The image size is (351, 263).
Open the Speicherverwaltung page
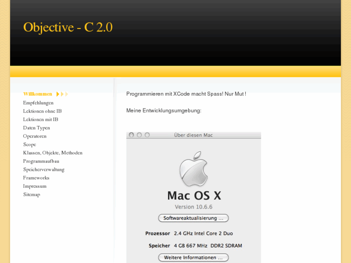pos(43,170)
